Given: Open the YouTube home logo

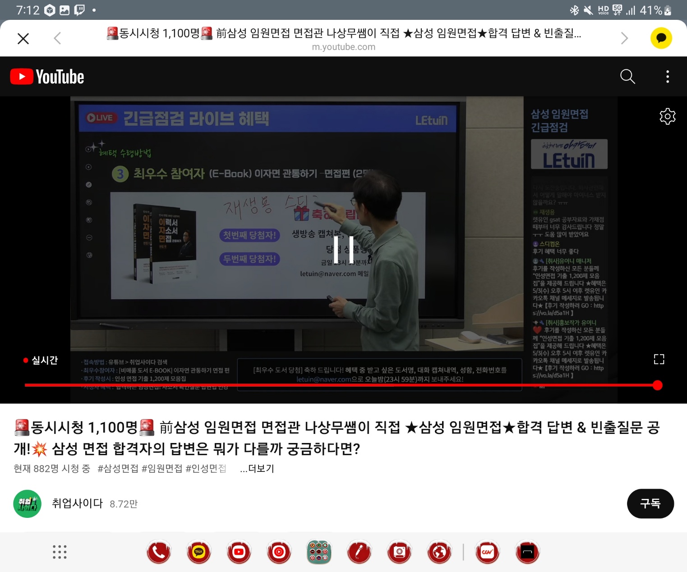Looking at the screenshot, I should tap(47, 77).
